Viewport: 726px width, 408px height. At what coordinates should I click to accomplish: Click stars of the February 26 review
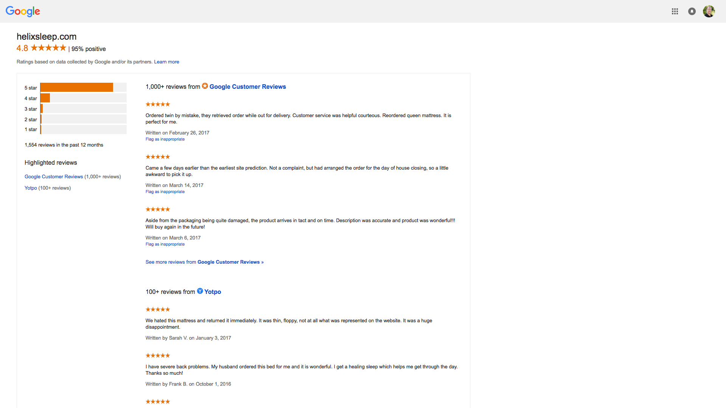point(158,104)
